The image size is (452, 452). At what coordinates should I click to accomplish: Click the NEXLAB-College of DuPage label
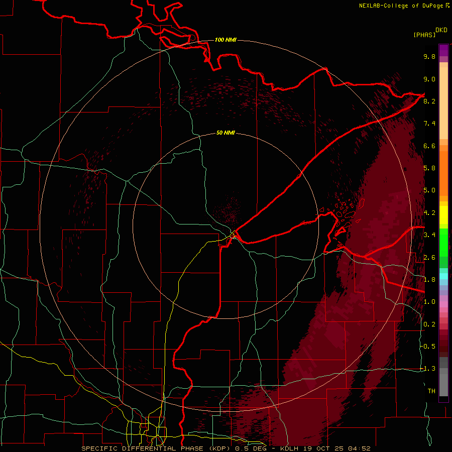401,6
